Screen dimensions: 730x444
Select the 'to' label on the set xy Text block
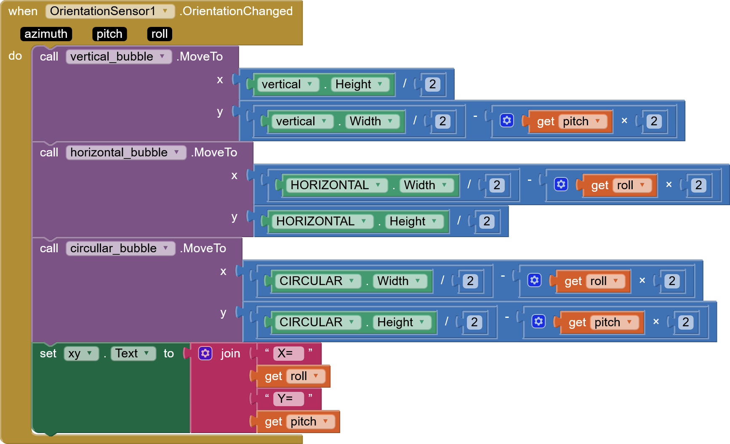click(169, 354)
